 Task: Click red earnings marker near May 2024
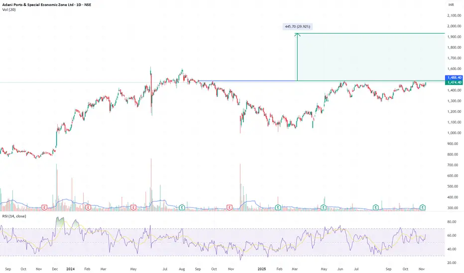coord(133,207)
